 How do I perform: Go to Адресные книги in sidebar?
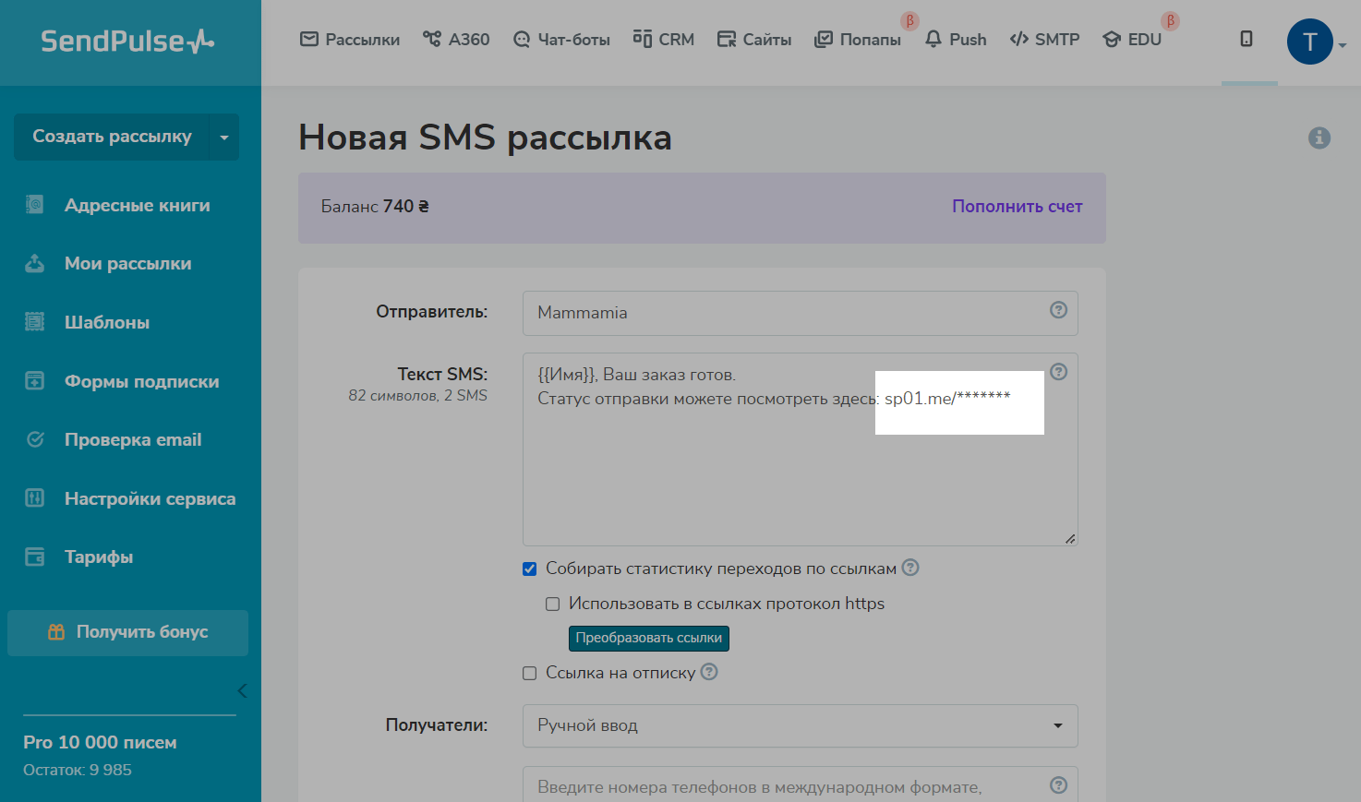(137, 206)
